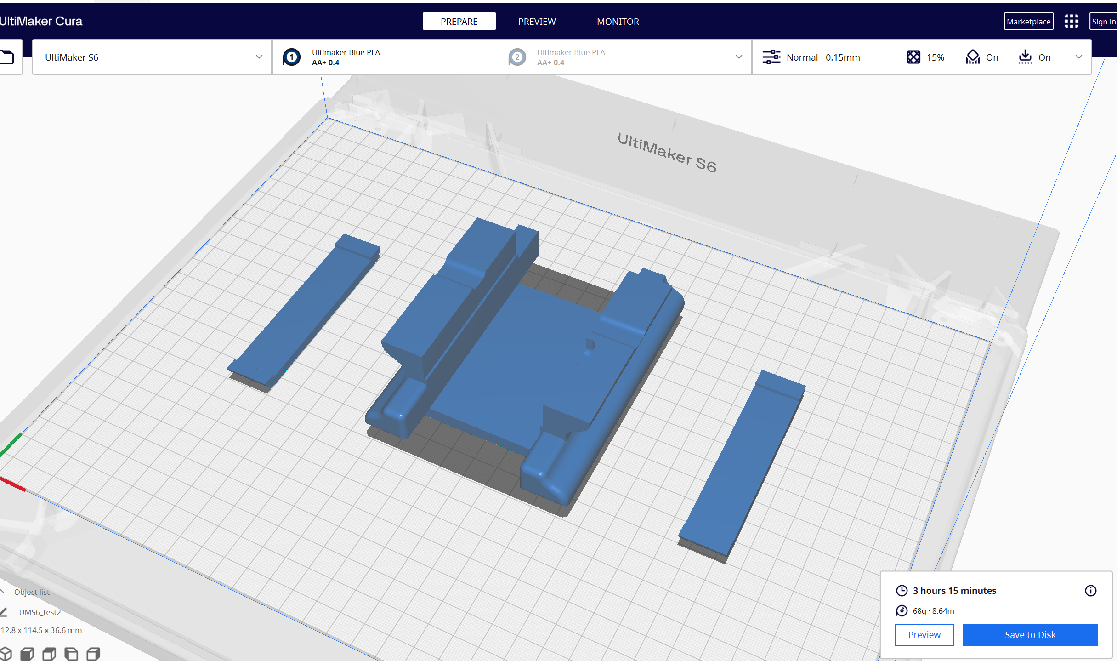The width and height of the screenshot is (1117, 661).
Task: Click the 68g · 8.64m material estimate
Action: 933,611
